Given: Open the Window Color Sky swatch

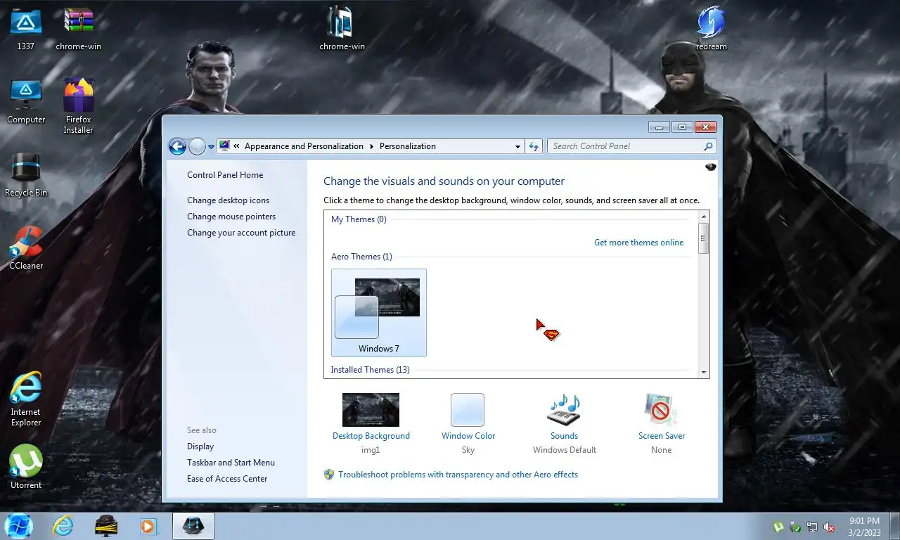Looking at the screenshot, I should coord(468,410).
